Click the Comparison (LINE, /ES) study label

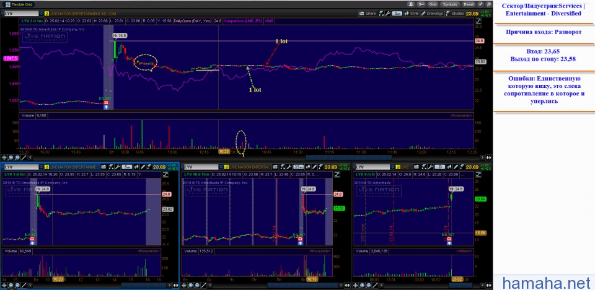coord(243,20)
